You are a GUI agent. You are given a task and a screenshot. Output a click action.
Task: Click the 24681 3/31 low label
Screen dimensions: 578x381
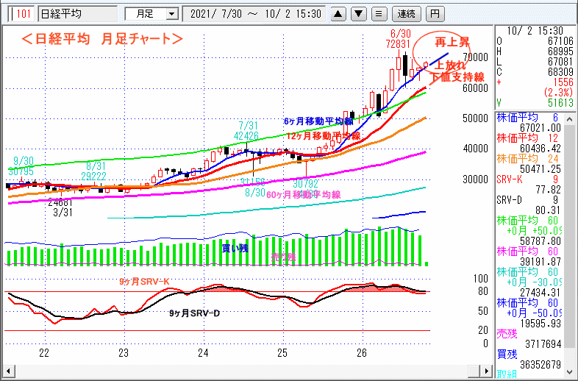click(x=60, y=207)
